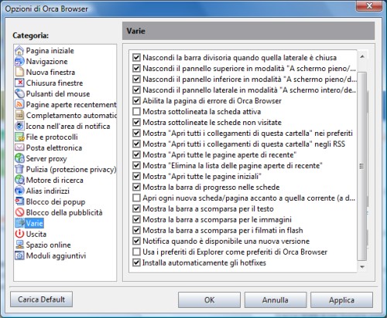Click the scrollbar up arrow in options list
The width and height of the screenshot is (387, 318).
pos(362,56)
